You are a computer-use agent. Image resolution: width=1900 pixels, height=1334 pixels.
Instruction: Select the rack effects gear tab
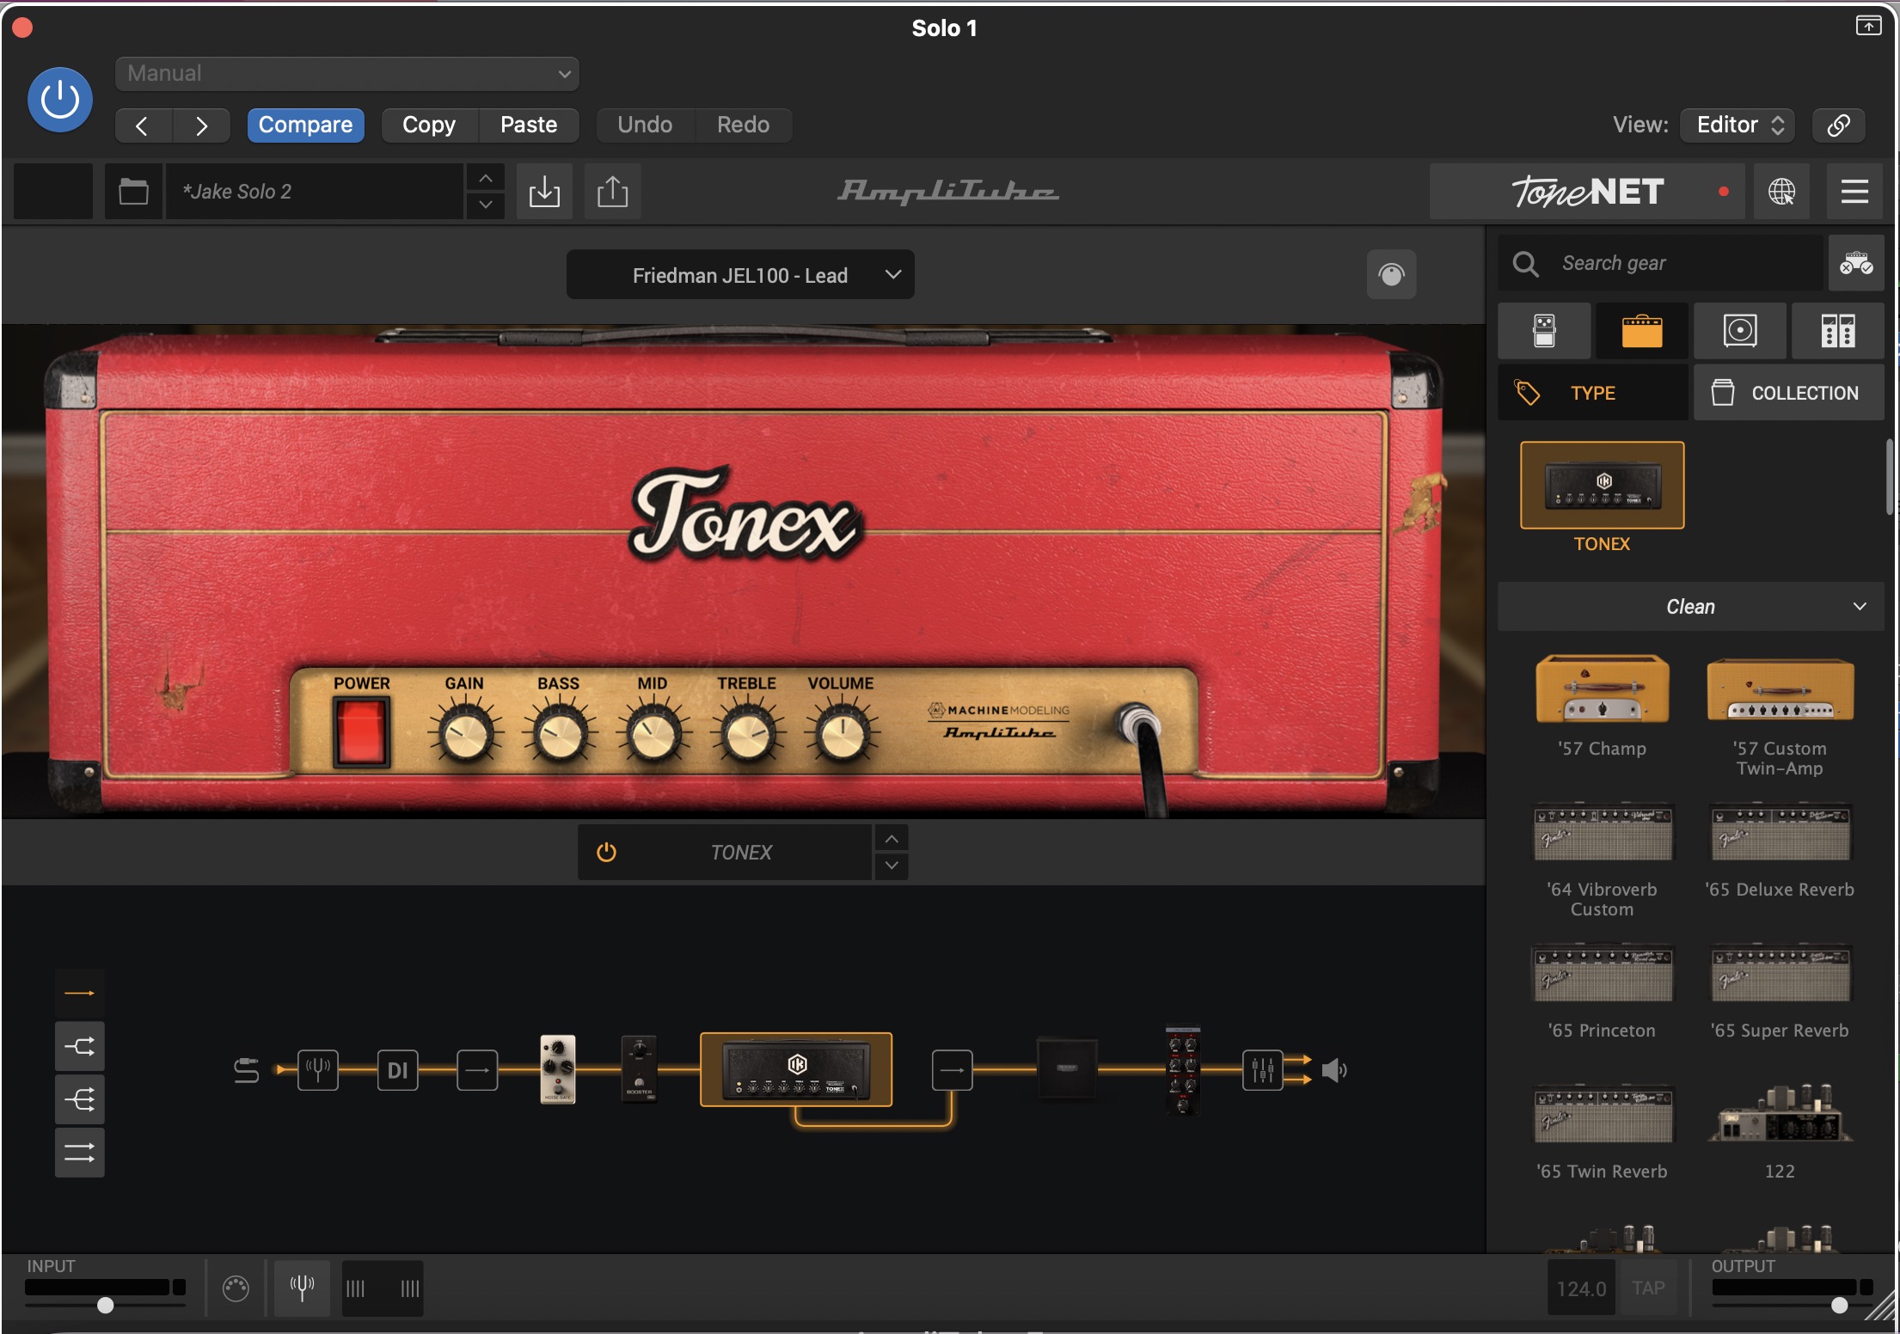[1838, 331]
